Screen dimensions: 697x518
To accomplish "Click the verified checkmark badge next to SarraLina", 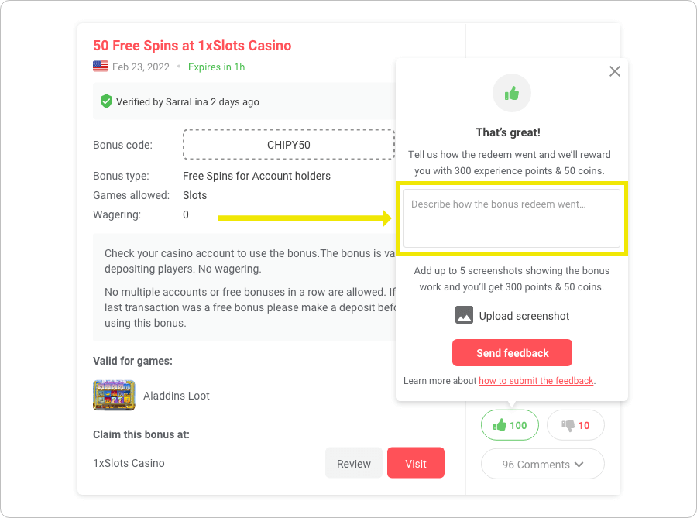I will 106,101.
